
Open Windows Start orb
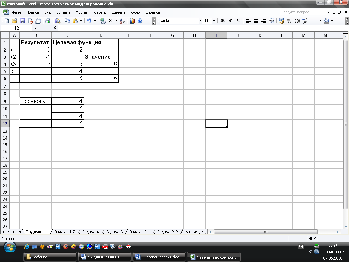[10, 248]
